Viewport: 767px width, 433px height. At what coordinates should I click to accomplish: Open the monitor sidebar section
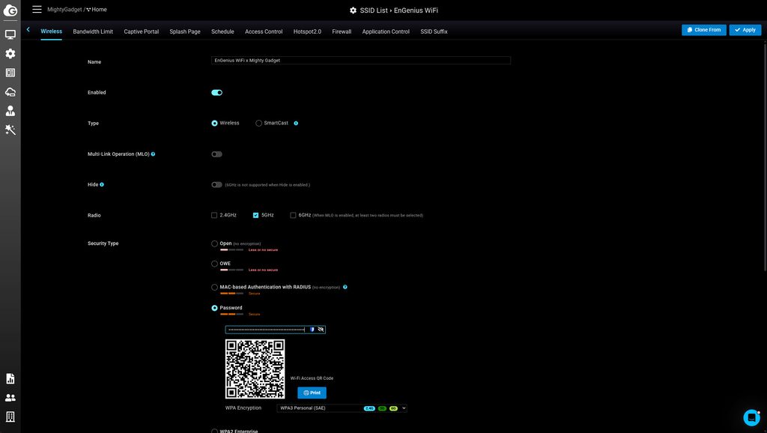[x=10, y=34]
